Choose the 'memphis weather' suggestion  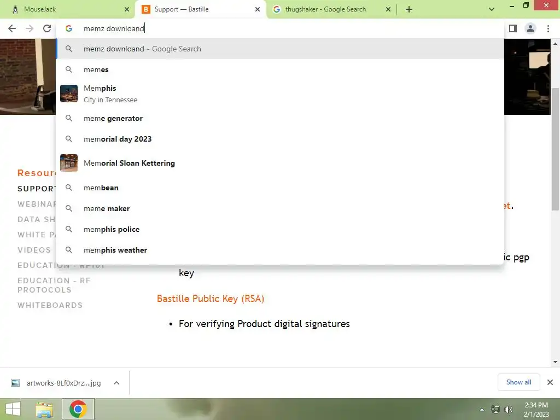[x=280, y=250]
